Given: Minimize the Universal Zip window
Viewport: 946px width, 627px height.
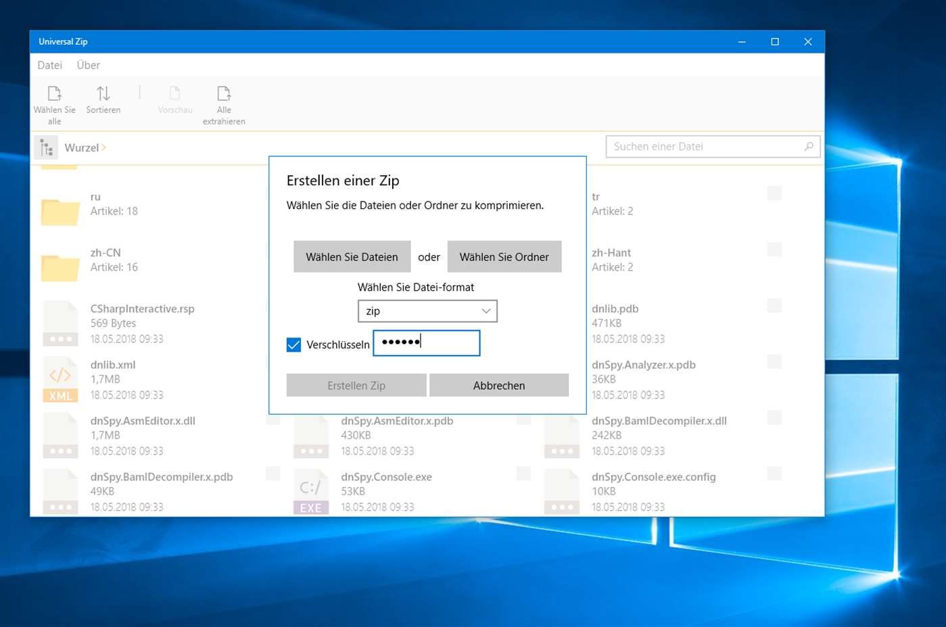Looking at the screenshot, I should (742, 42).
